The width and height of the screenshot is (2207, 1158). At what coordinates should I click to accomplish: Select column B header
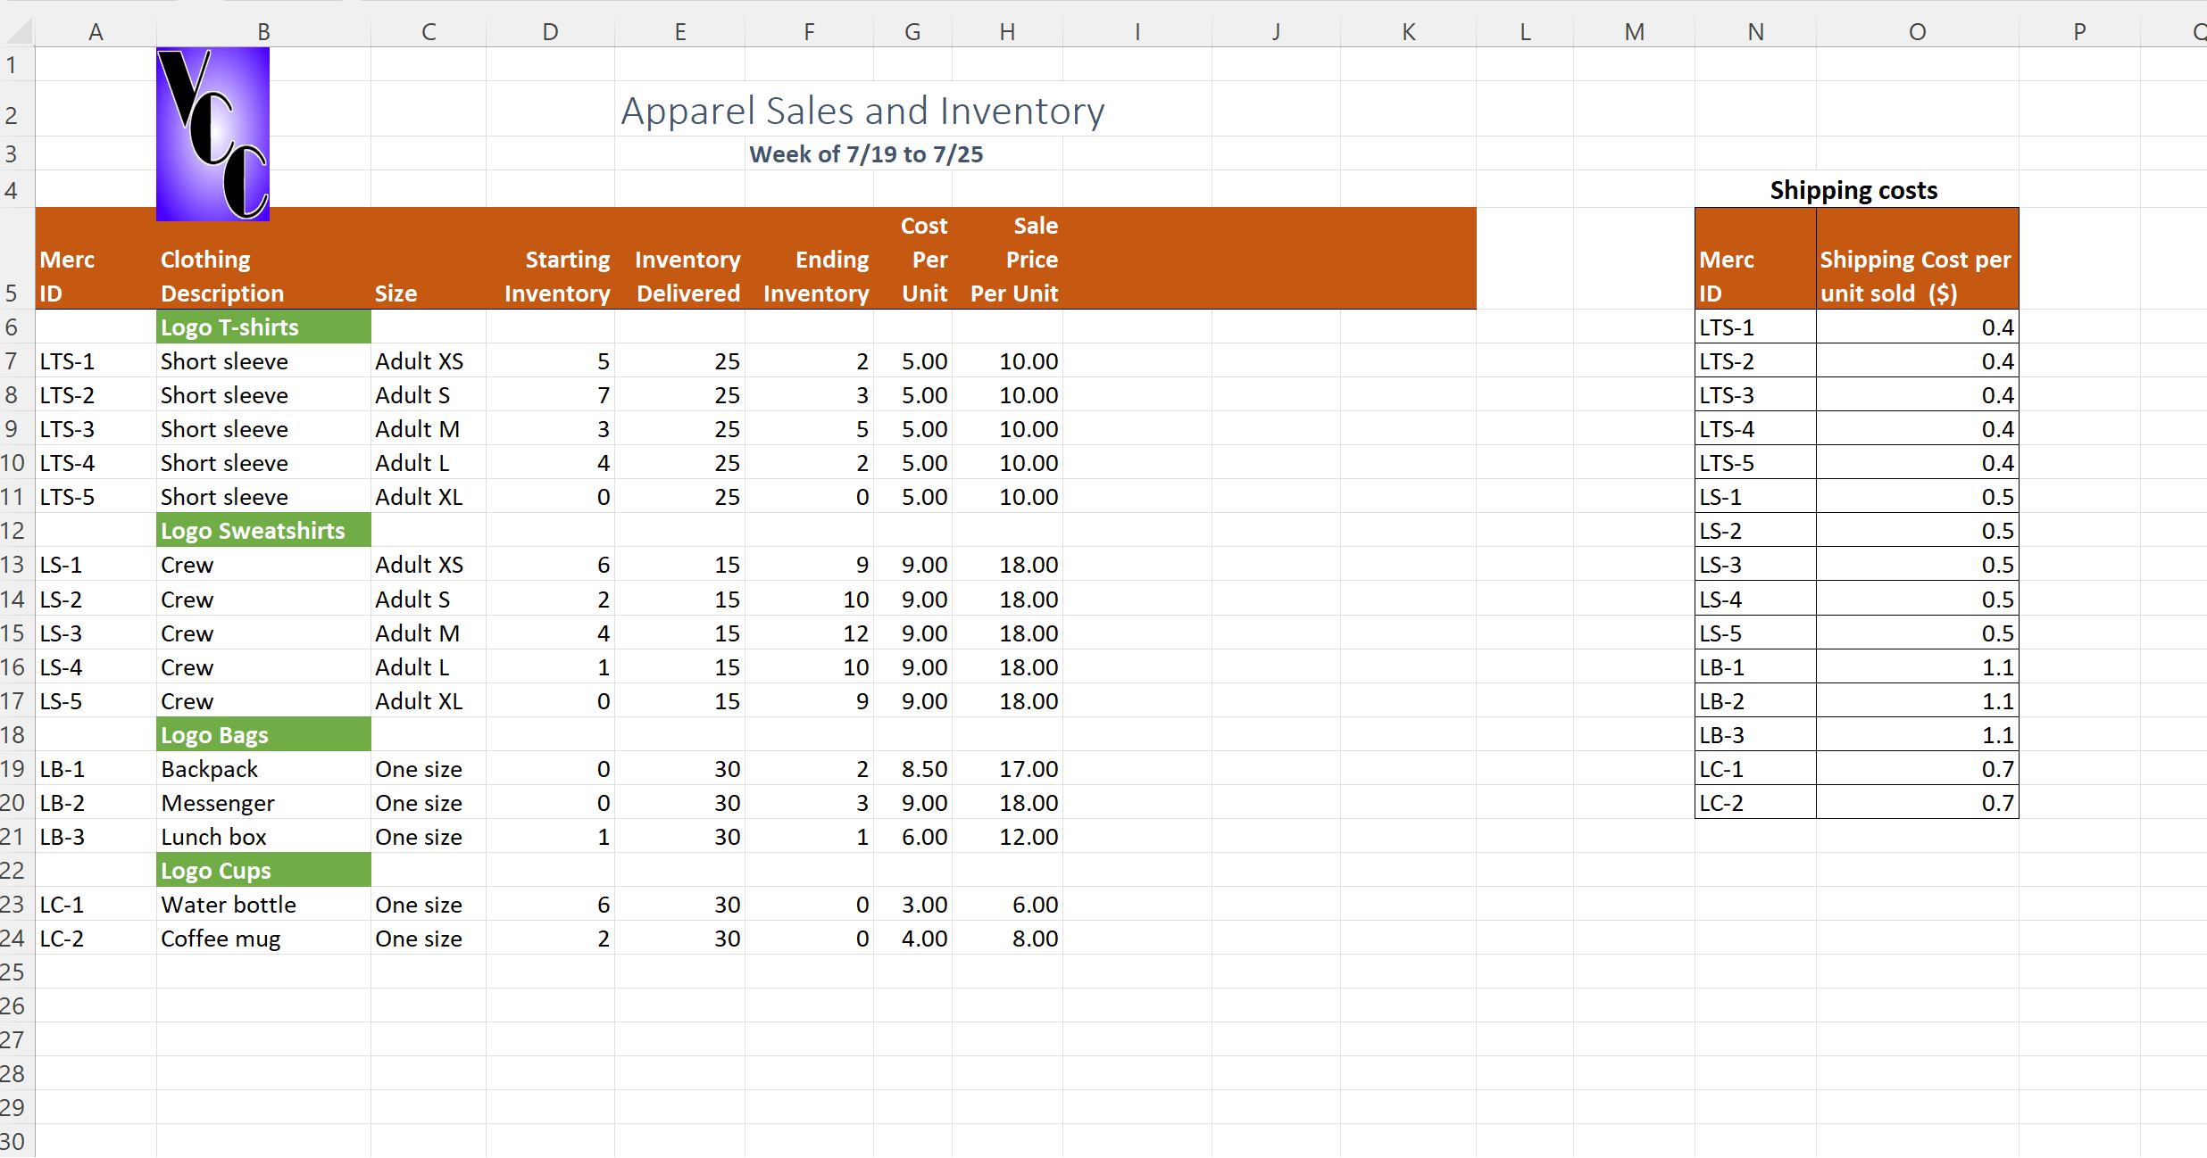(x=263, y=32)
